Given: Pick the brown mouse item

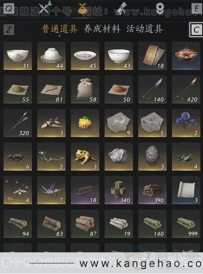Looking at the screenshot, I should pyautogui.click(x=18, y=156).
